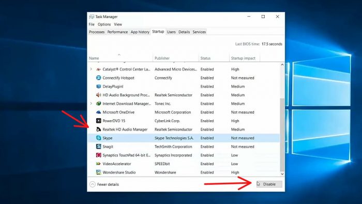Select the Snagit row name

pyautogui.click(x=108, y=147)
